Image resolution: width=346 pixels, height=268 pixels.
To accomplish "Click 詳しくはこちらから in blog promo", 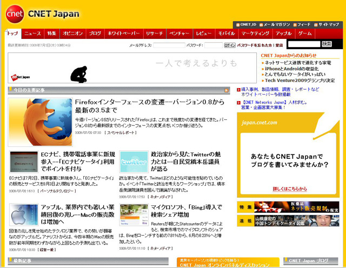I will pyautogui.click(x=290, y=189).
